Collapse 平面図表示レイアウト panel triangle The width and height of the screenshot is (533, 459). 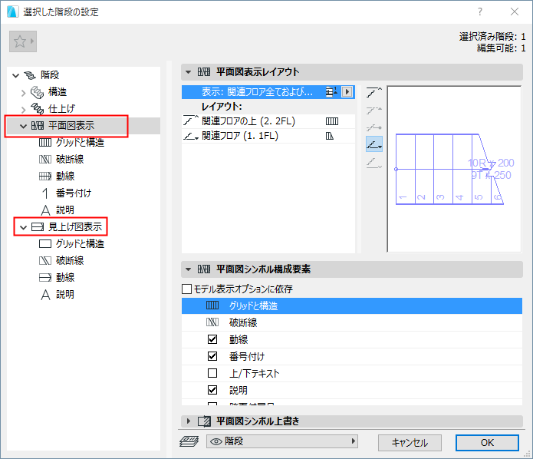click(x=188, y=72)
